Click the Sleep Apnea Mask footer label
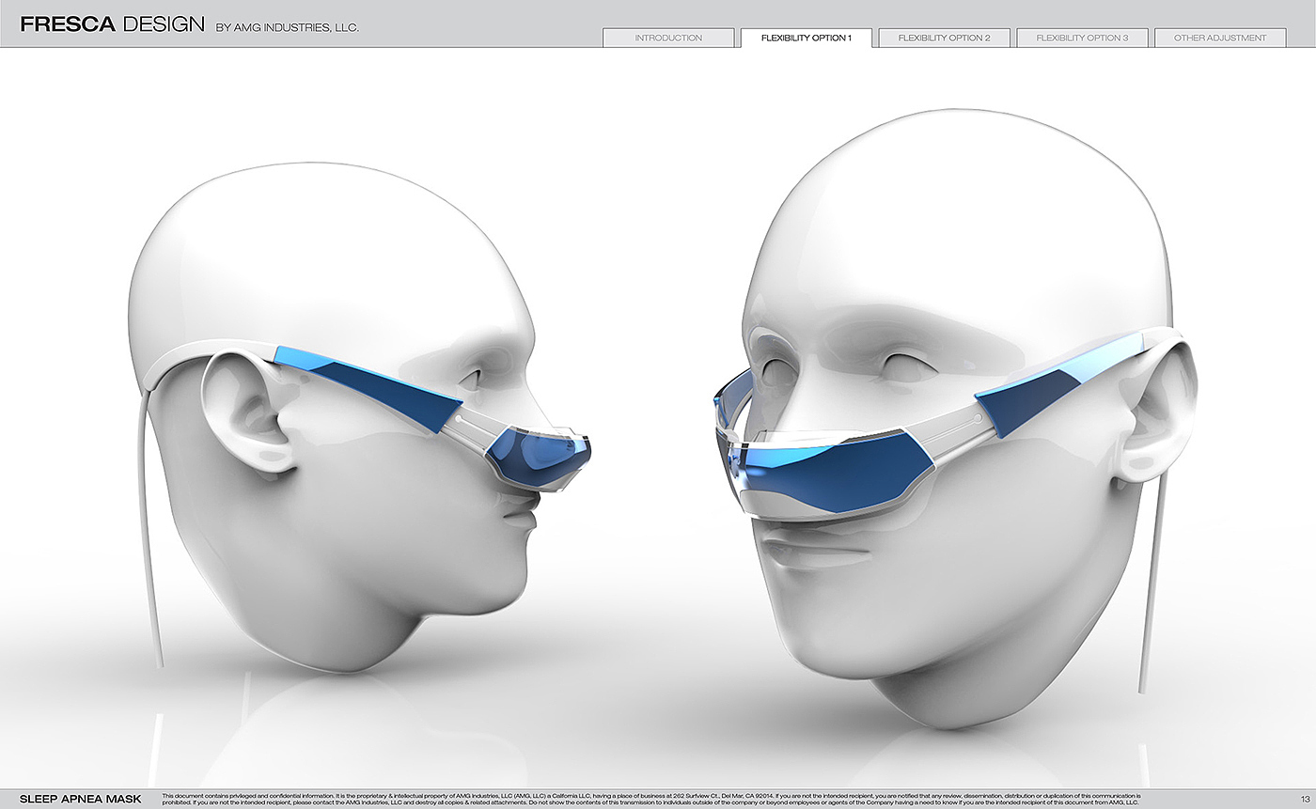The width and height of the screenshot is (1316, 809). (x=81, y=799)
